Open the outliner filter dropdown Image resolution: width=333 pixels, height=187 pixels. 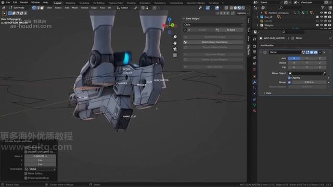pyautogui.click(x=324, y=8)
